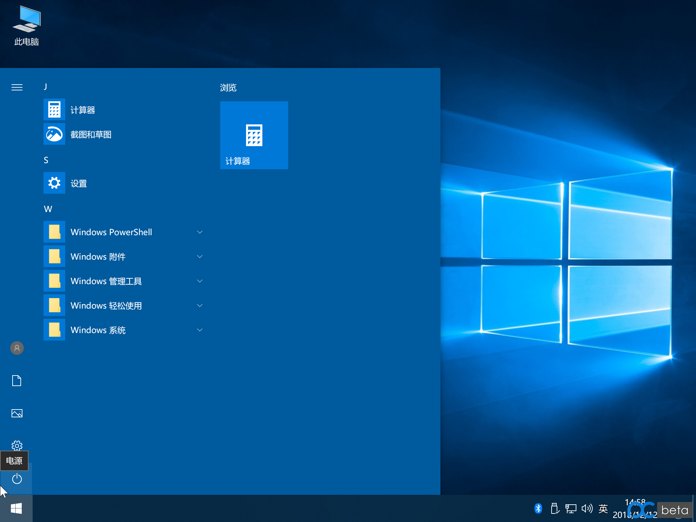
Task: Launch 截图和草图 from the app list
Action: (x=91, y=135)
